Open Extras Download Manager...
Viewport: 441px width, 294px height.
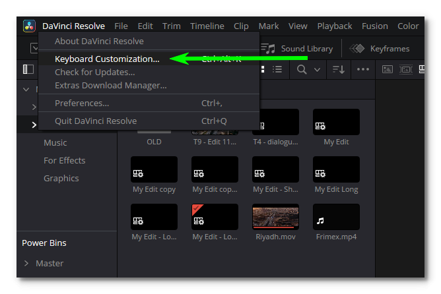point(149,85)
